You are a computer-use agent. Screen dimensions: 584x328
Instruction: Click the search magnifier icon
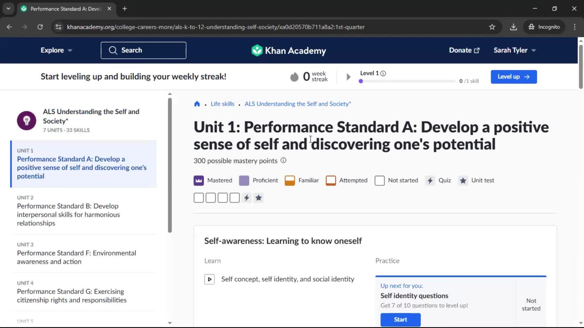pos(113,50)
